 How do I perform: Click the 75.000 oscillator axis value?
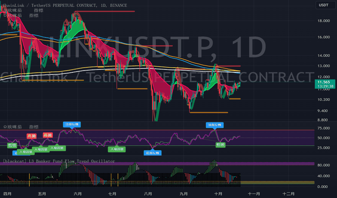324,128
